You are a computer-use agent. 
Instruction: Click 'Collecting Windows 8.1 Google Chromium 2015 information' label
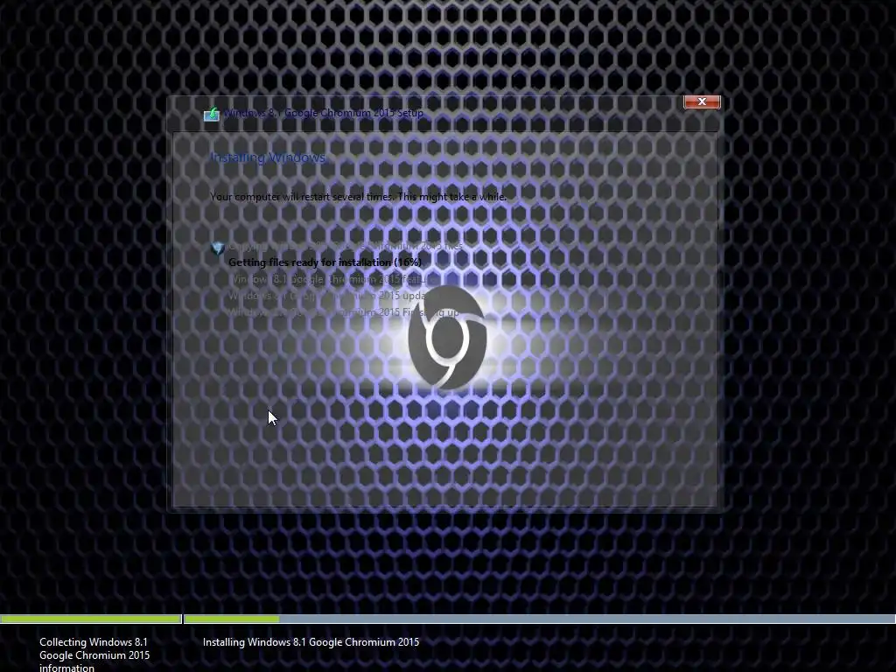tap(94, 654)
